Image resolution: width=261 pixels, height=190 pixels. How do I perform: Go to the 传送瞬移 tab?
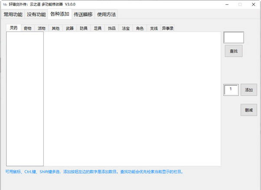pos(83,14)
